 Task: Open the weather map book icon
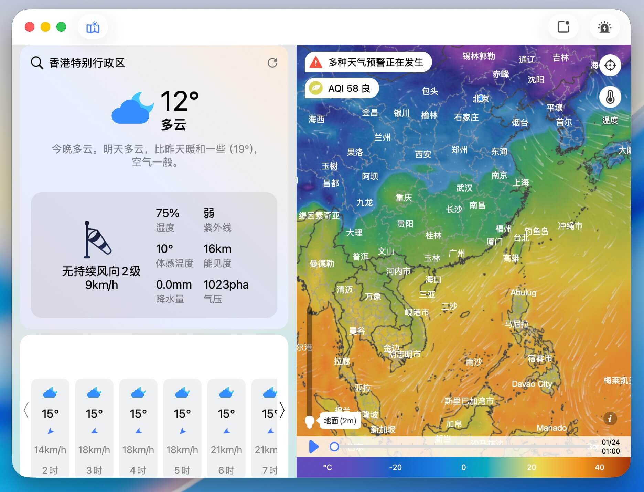tap(93, 27)
